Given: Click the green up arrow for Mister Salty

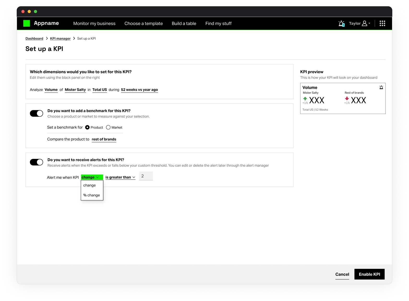Looking at the screenshot, I should tap(305, 99).
